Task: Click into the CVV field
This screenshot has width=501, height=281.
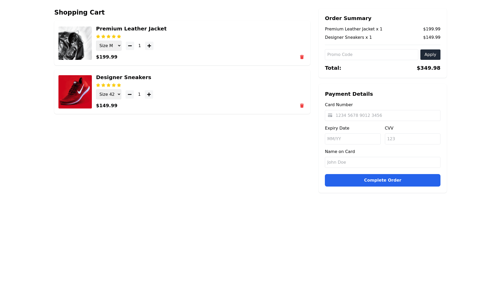Action: pyautogui.click(x=412, y=139)
